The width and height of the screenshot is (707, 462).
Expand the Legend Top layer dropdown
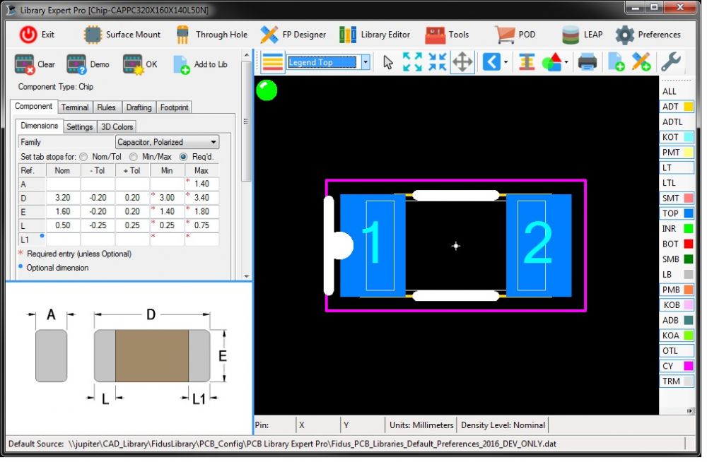coord(366,62)
